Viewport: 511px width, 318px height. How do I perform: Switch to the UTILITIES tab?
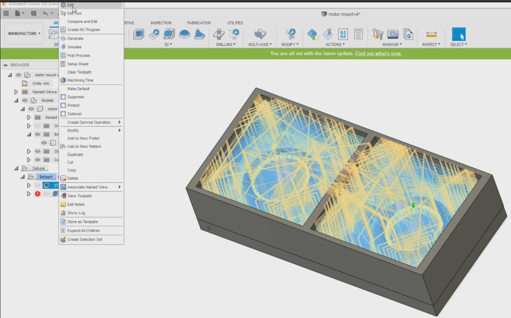pos(235,23)
